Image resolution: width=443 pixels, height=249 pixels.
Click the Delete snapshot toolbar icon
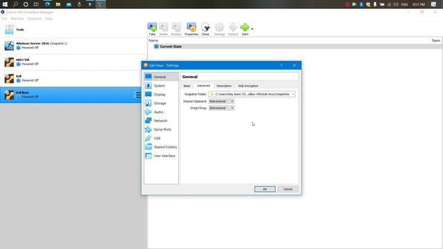tap(163, 29)
